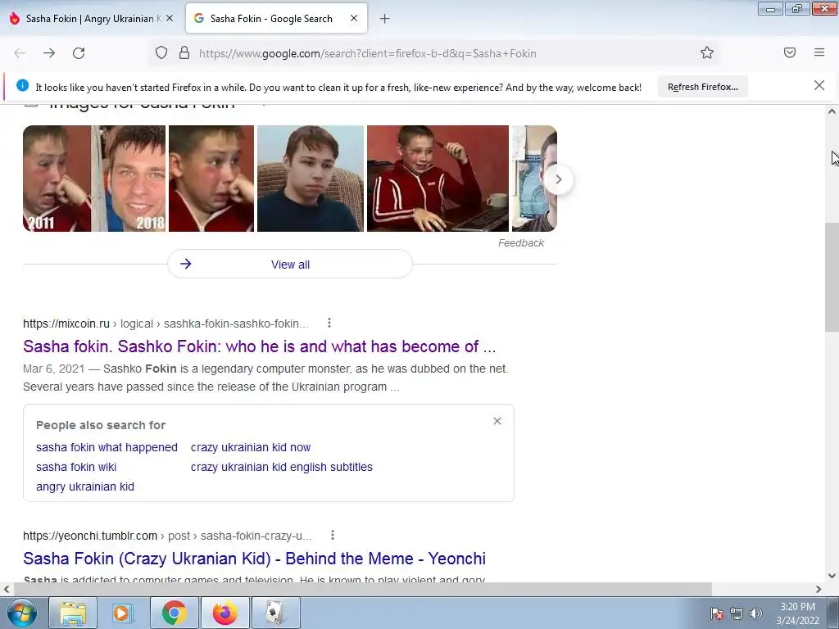The image size is (839, 629).
Task: Go back with the browser back arrow
Action: click(20, 53)
